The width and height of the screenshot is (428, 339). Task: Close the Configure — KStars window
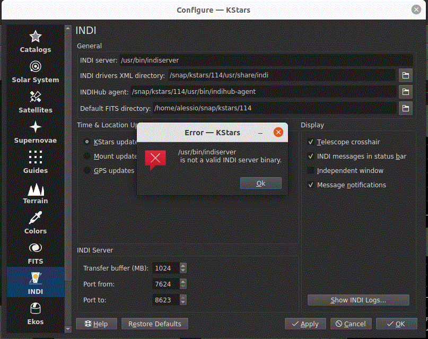[x=416, y=10]
